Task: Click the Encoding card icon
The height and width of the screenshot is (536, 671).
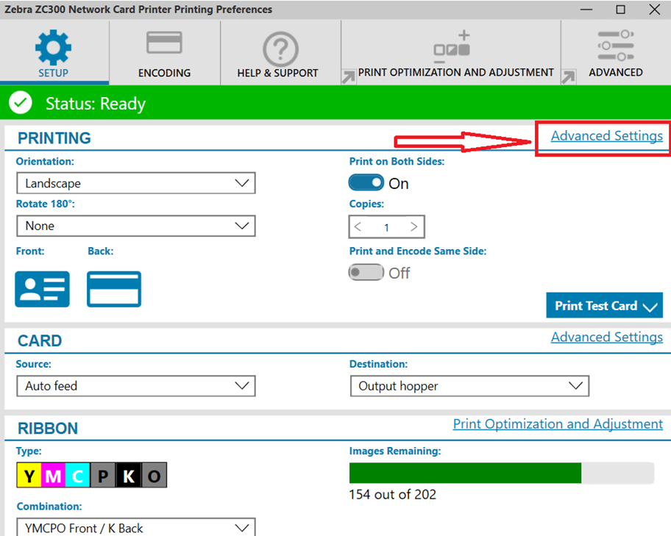Action: [x=164, y=43]
